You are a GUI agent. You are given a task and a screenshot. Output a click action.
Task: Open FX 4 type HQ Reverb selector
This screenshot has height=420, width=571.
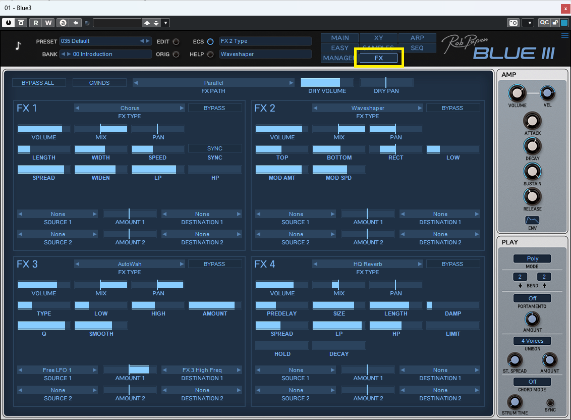pyautogui.click(x=368, y=264)
